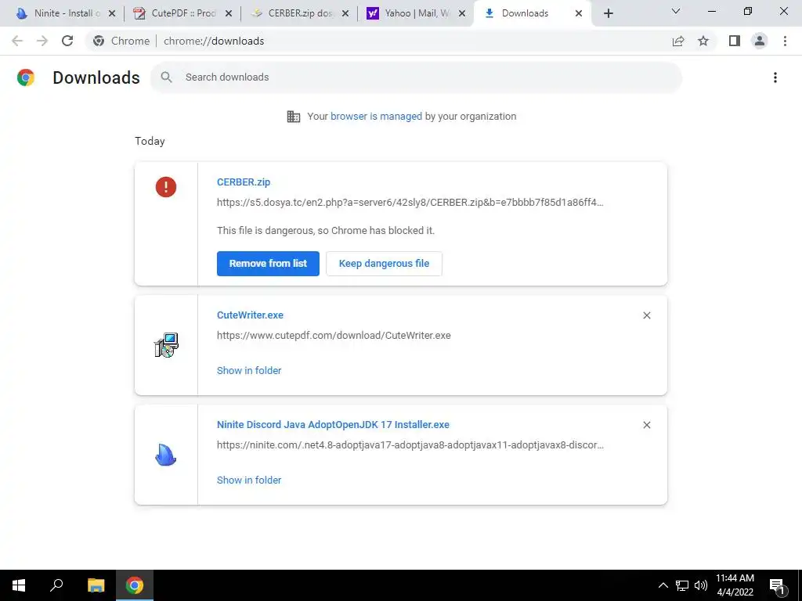Viewport: 802px width, 601px height.
Task: Click the CuteWriter installer icon
Action: tap(166, 345)
